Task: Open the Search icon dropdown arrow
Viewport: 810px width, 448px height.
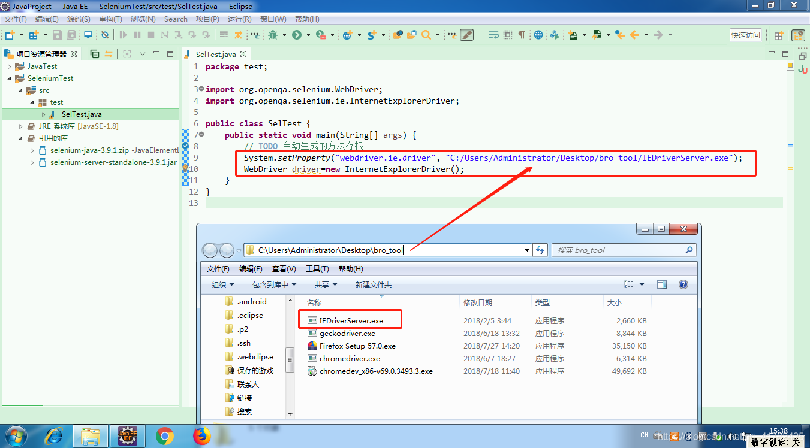Action: point(438,35)
